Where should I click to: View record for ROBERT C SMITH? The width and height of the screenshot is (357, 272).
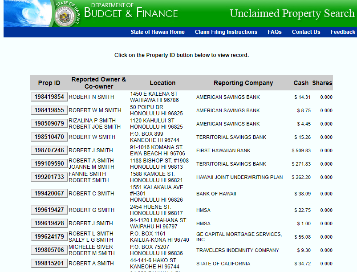tap(49, 193)
